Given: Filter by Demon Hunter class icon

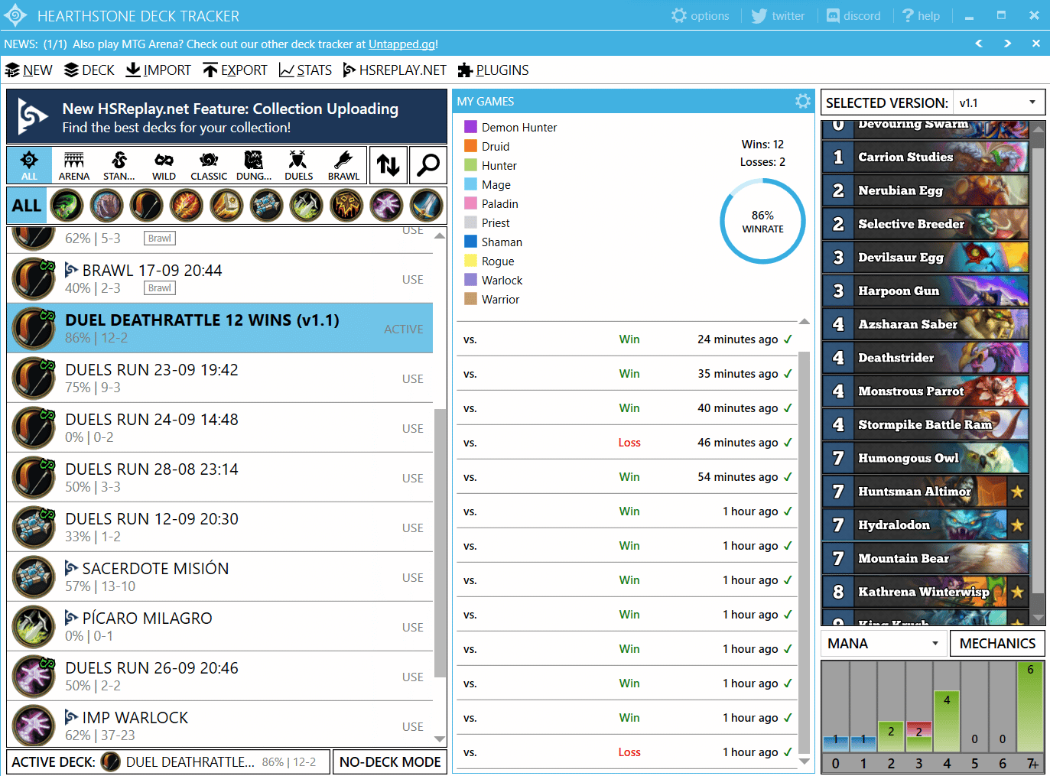Looking at the screenshot, I should pos(67,206).
